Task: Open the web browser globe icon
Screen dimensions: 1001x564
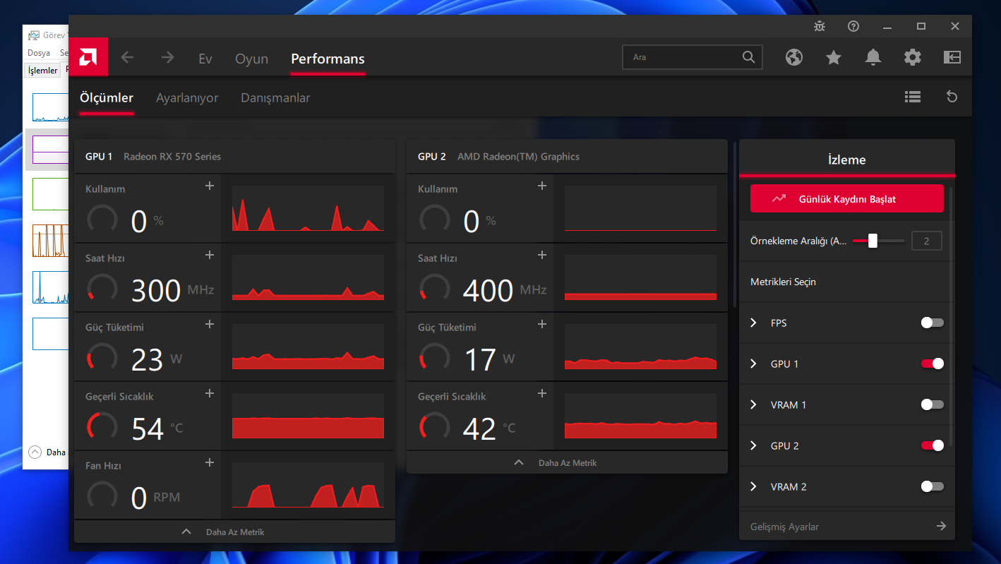Action: tap(794, 58)
